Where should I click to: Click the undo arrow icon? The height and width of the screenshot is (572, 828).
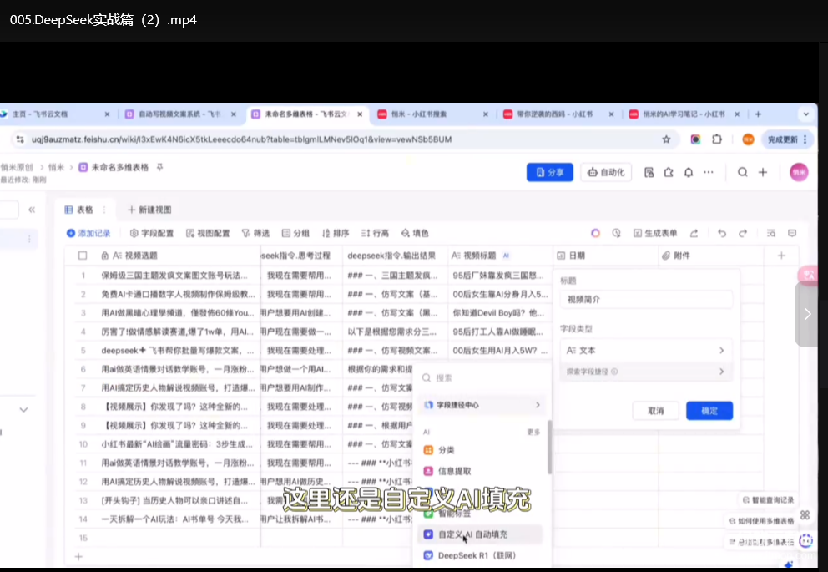click(721, 233)
